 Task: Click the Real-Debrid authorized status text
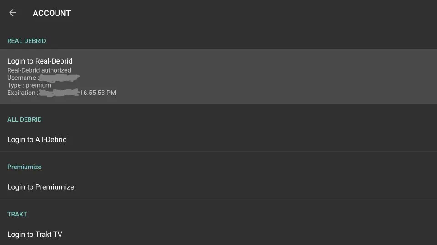(39, 70)
